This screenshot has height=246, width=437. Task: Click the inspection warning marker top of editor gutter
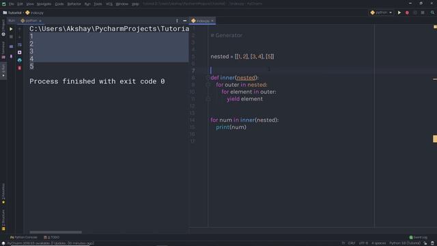(x=435, y=27)
